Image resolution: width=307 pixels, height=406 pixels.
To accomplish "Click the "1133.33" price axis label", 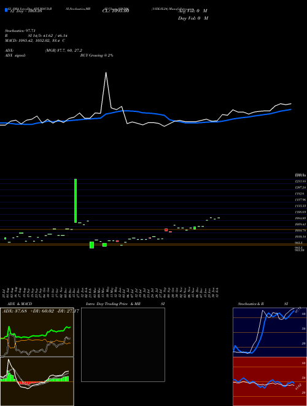I will [x=300, y=206].
